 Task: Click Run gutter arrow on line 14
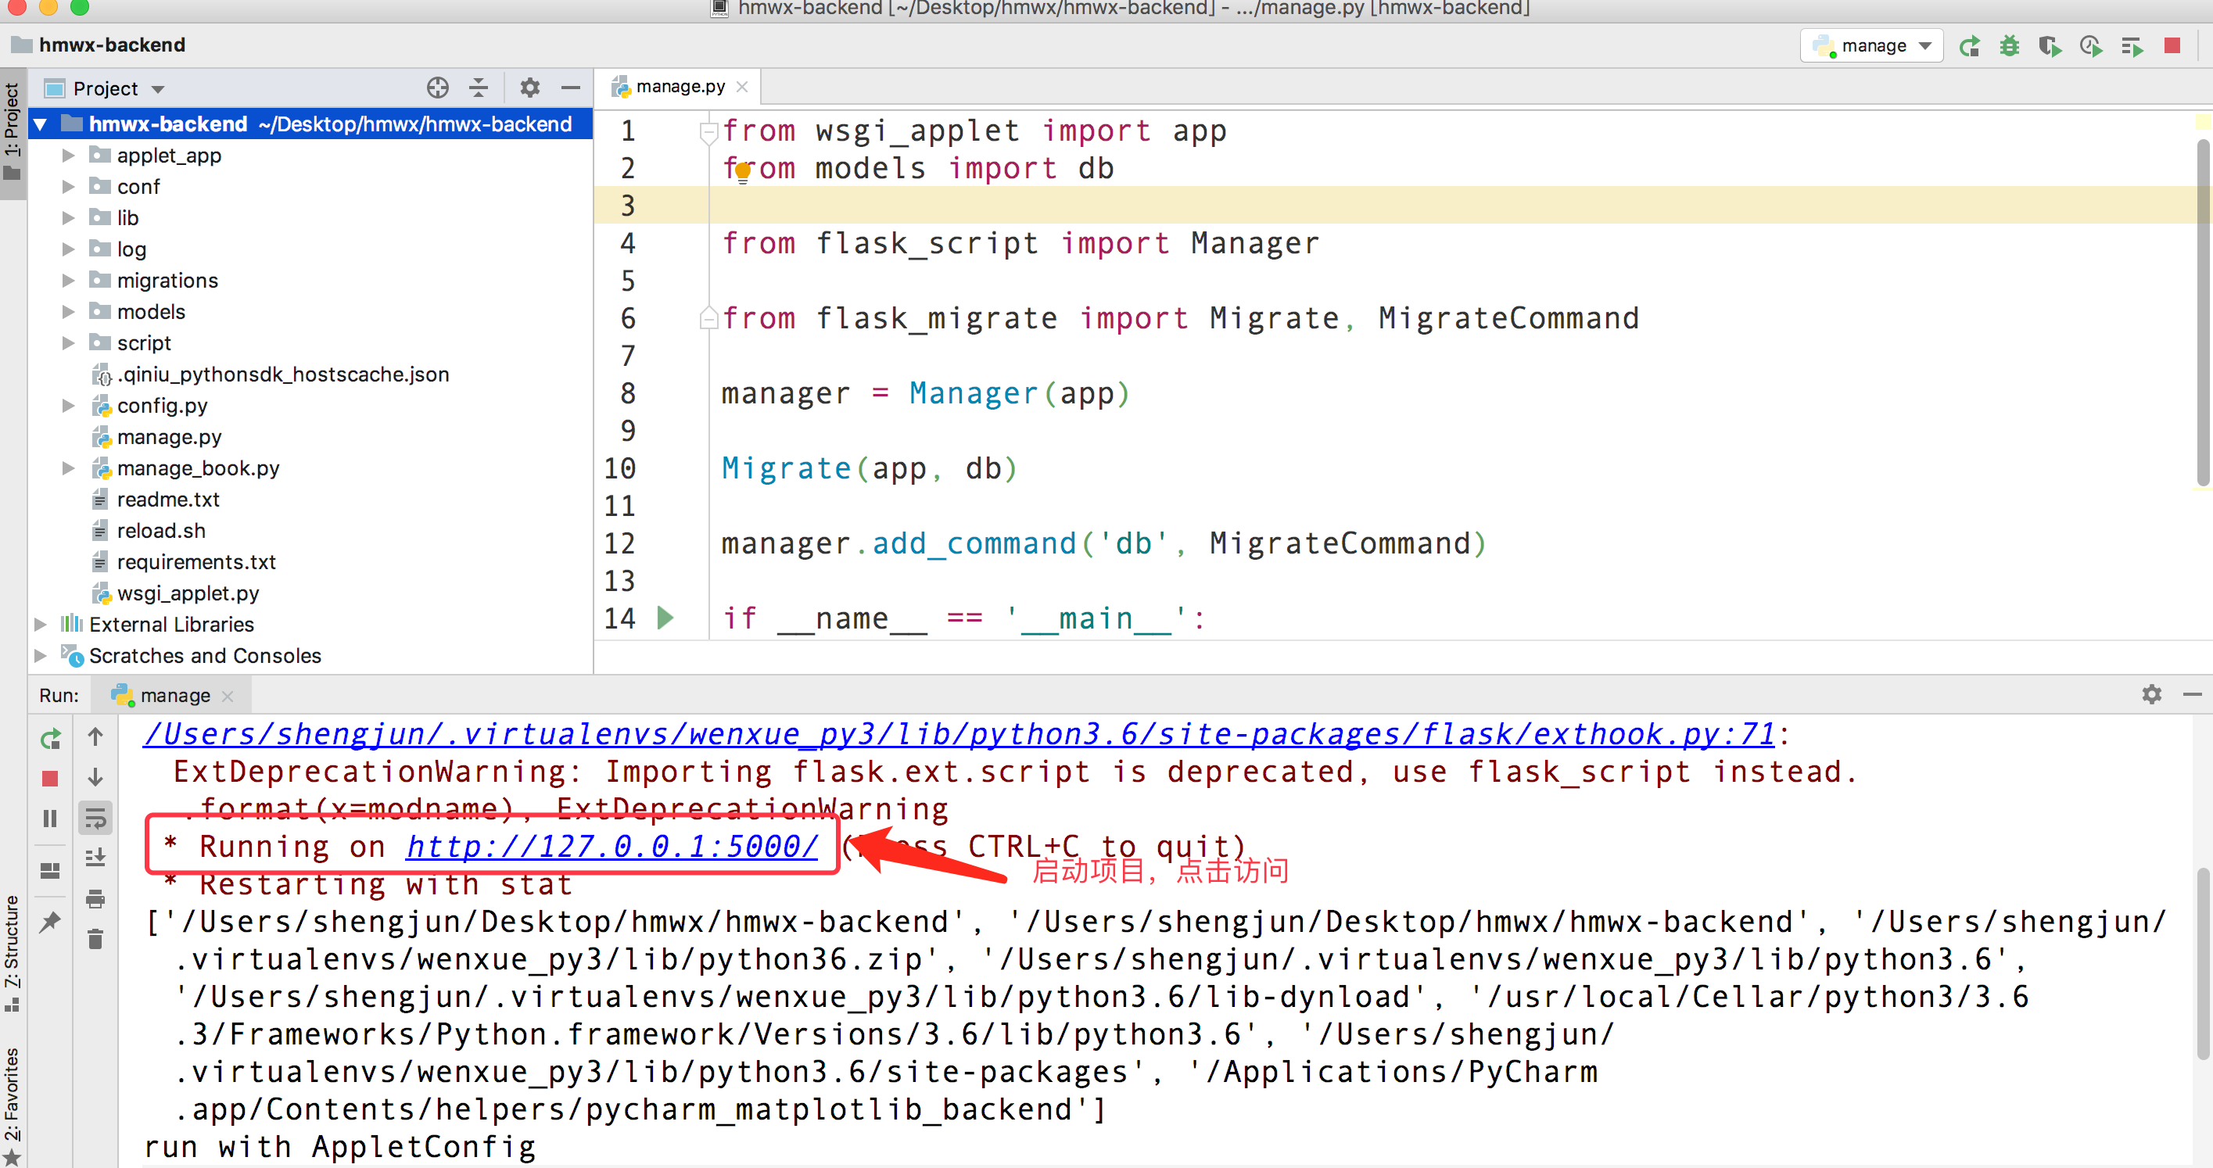(665, 618)
